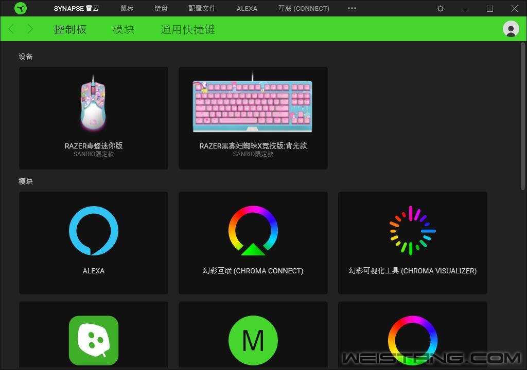The image size is (527, 370).
Task: Open the Alexa module icon
Action: (x=94, y=231)
